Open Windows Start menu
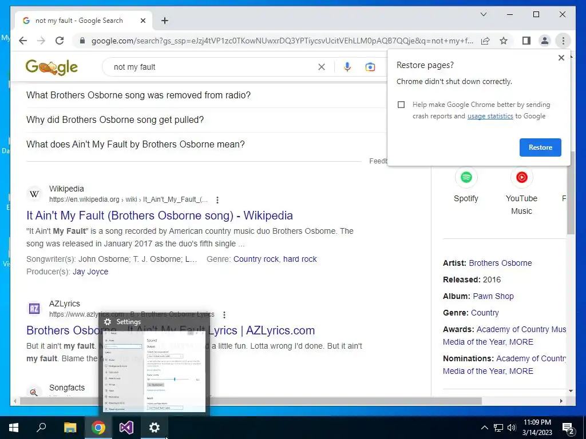586x439 pixels. coord(14,428)
